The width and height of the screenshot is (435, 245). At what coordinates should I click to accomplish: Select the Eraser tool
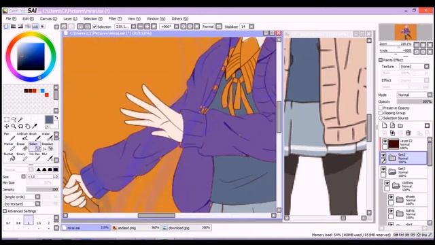tap(22, 147)
